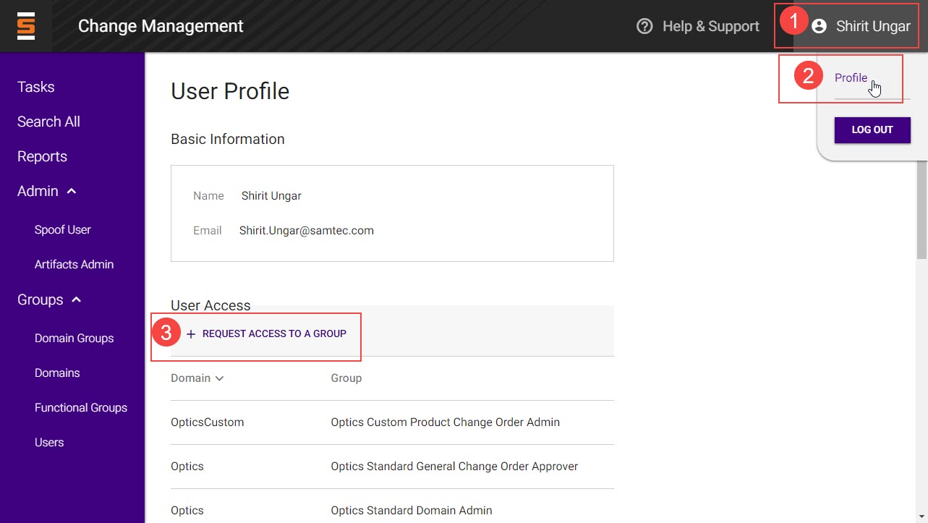
Task: Open Spoof User admin page
Action: (x=63, y=230)
